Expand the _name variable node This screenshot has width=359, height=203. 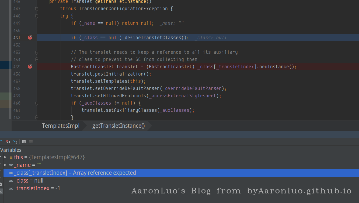pos(5,165)
